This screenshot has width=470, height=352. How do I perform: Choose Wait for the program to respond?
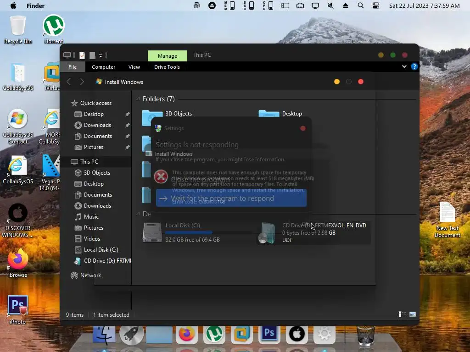point(231,198)
